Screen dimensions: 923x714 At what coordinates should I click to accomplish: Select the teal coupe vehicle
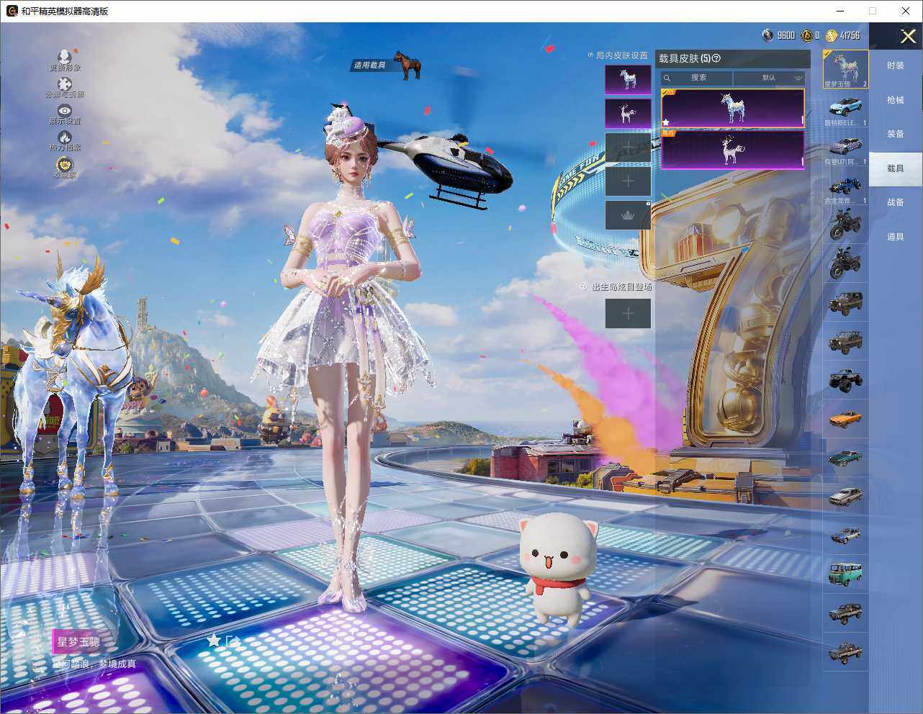tap(845, 458)
